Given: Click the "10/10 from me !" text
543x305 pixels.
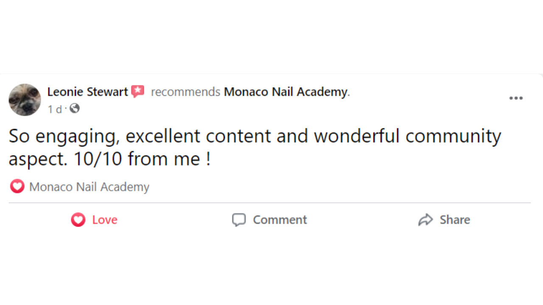Looking at the screenshot, I should click(142, 159).
